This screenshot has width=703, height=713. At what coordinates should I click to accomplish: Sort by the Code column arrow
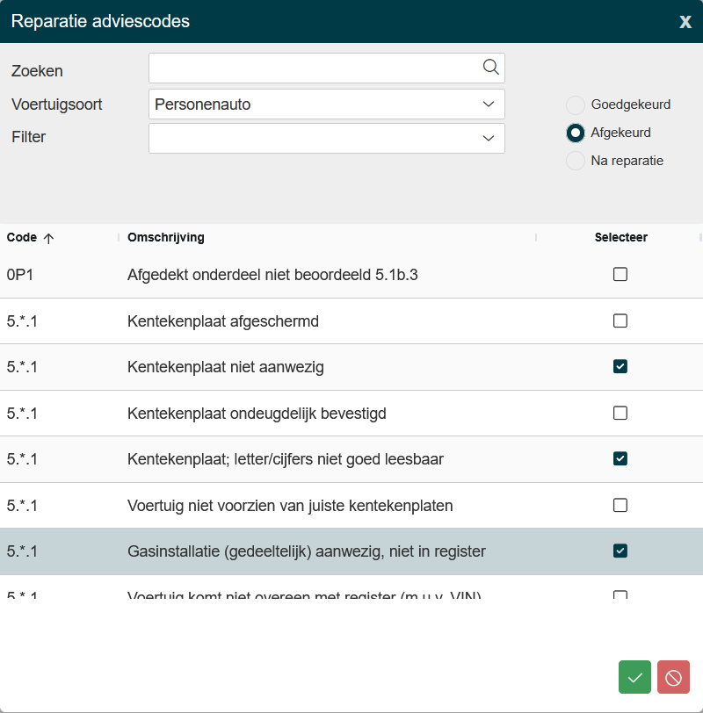coord(48,238)
